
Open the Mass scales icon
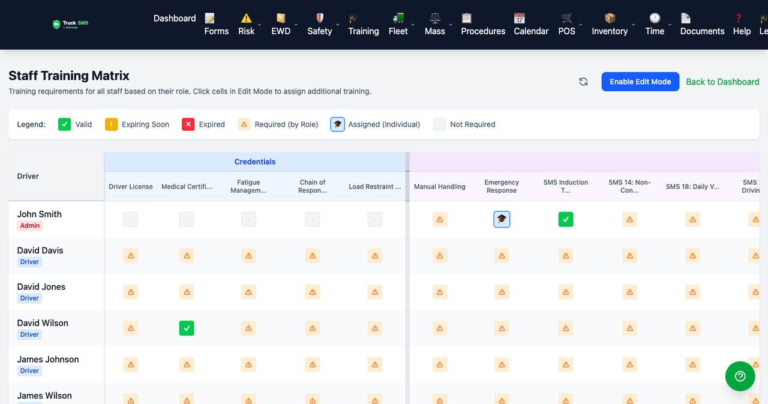point(435,18)
